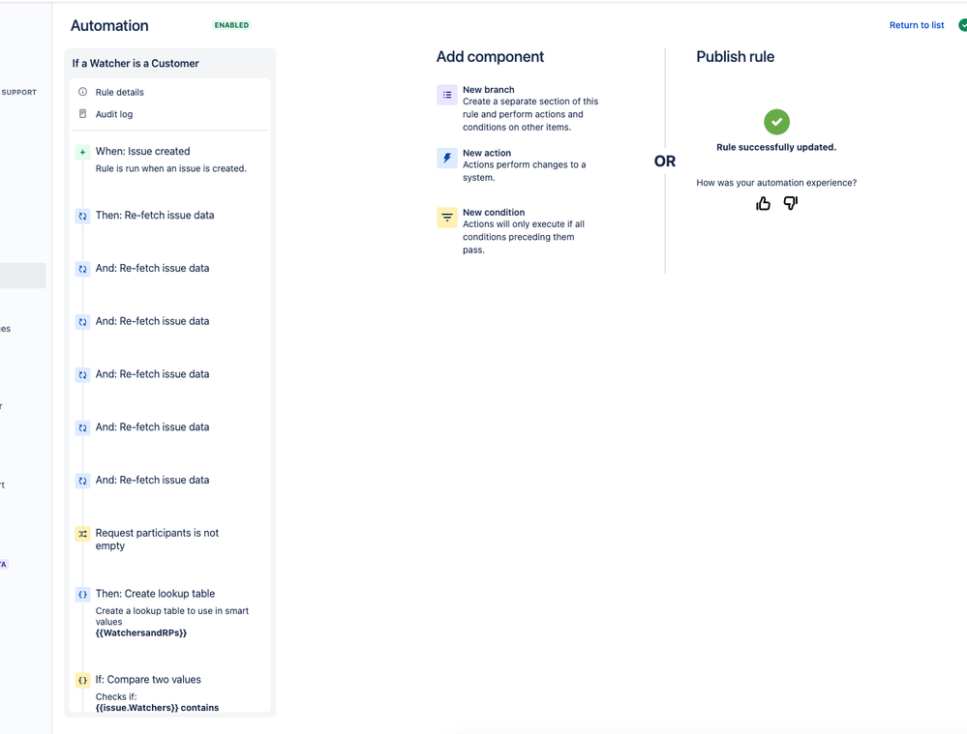This screenshot has height=734, width=967.
Task: Click the New condition filter icon
Action: 446,218
